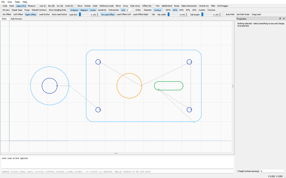Image resolution: width=286 pixels, height=178 pixels.
Task: Toggle the Contour option
Action: 158,10
